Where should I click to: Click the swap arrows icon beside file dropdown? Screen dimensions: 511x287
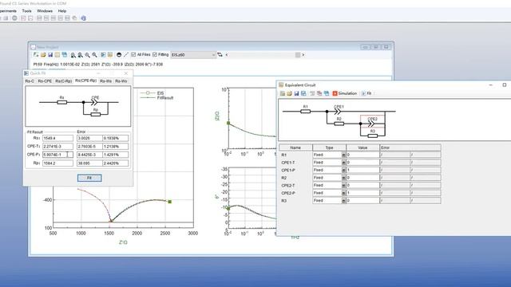point(220,55)
